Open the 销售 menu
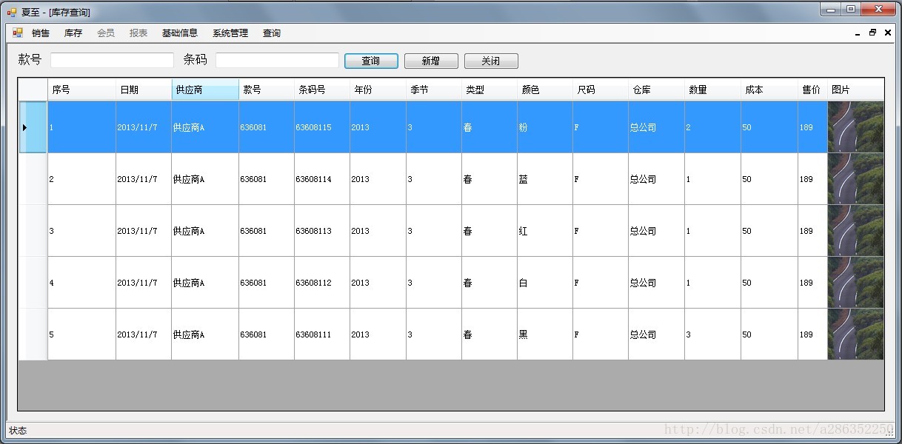 pos(41,33)
